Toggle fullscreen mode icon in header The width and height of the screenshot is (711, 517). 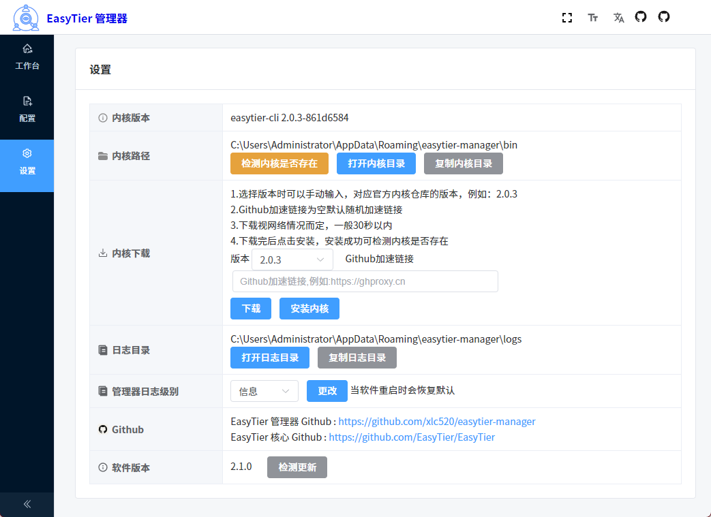(566, 18)
